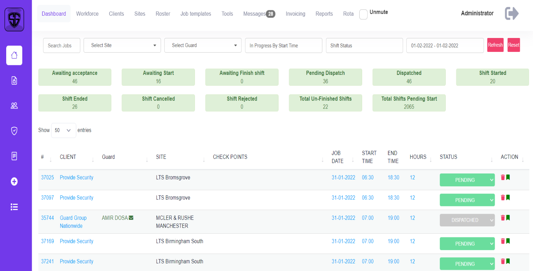Sort the table by the SITE column header
This screenshot has height=271, width=533.
pos(161,157)
